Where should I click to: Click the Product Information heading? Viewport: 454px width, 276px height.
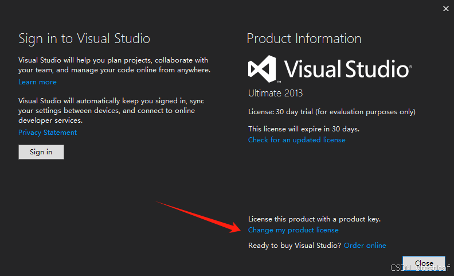[304, 38]
